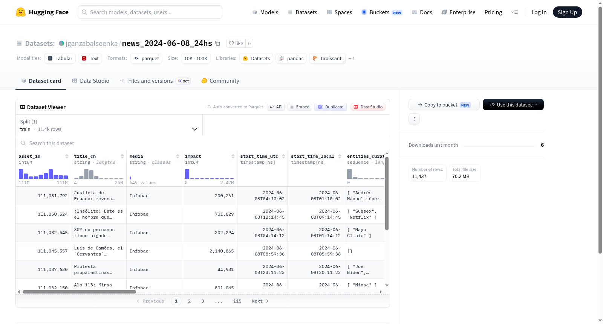Sort the start_time_utc column
Screen dimensions: 603x324
click(x=283, y=156)
